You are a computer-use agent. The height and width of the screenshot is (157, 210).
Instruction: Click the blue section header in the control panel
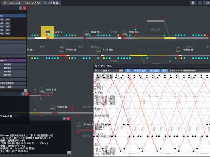(13, 16)
